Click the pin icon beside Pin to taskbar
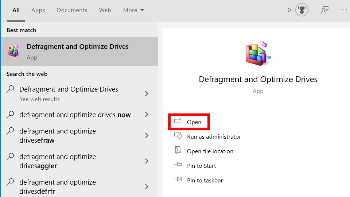This screenshot has height=197, width=350. tap(178, 180)
